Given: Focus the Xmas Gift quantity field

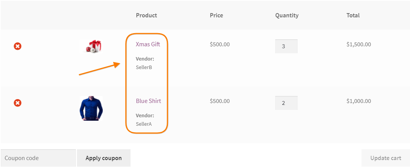Looking at the screenshot, I should click(286, 46).
